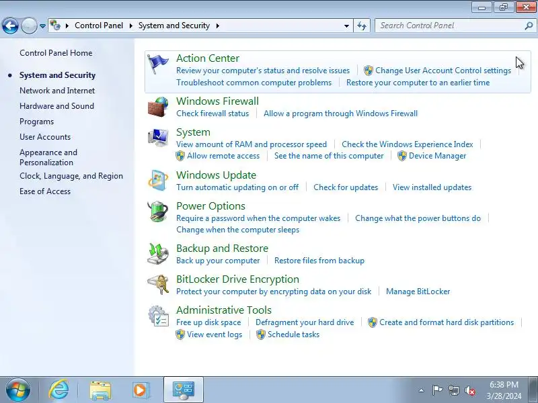The height and width of the screenshot is (403, 538).
Task: Open Change when the computer sleeps
Action: (x=238, y=230)
